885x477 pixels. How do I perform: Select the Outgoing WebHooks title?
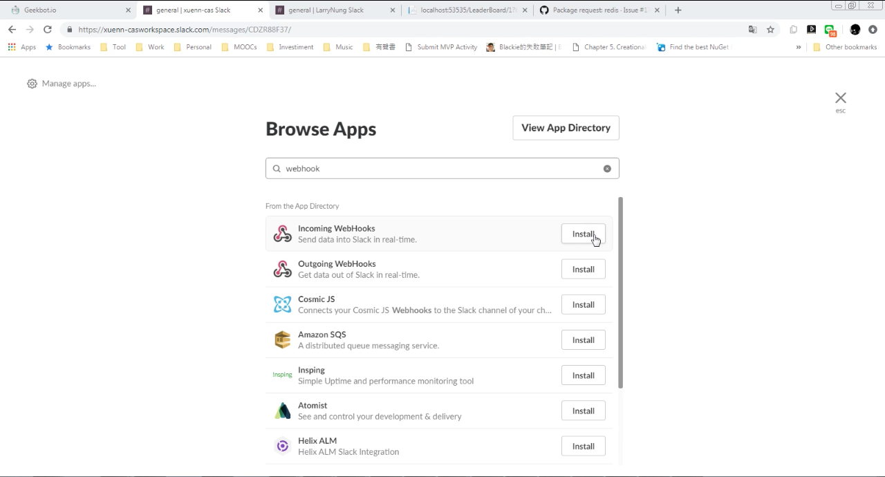337,263
